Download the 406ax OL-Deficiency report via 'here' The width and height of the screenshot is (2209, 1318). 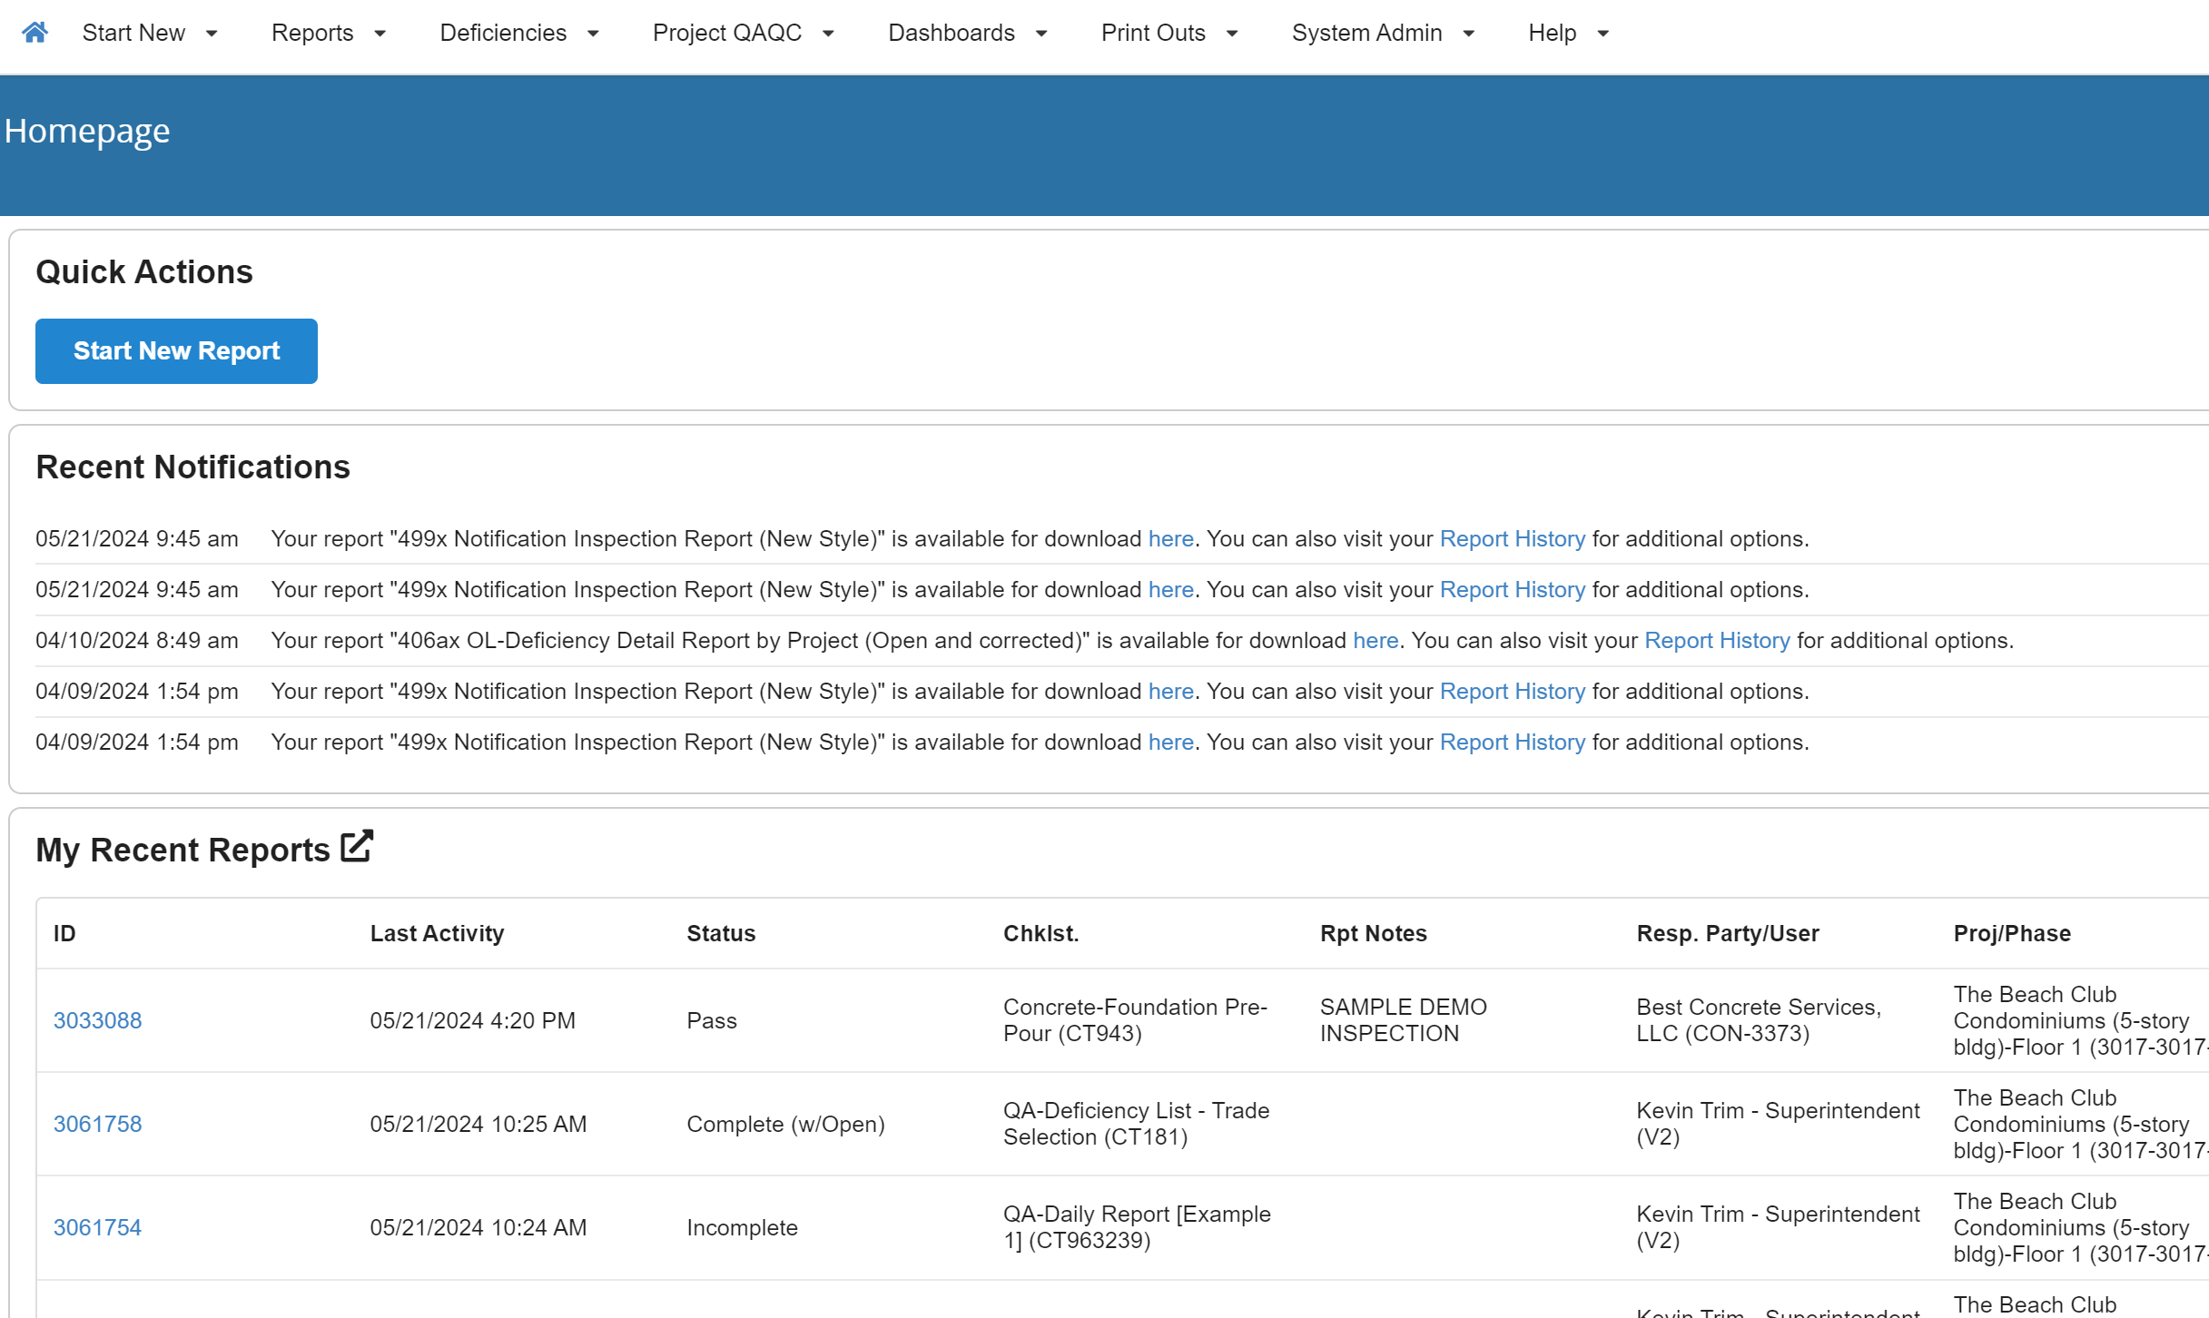(x=1376, y=640)
